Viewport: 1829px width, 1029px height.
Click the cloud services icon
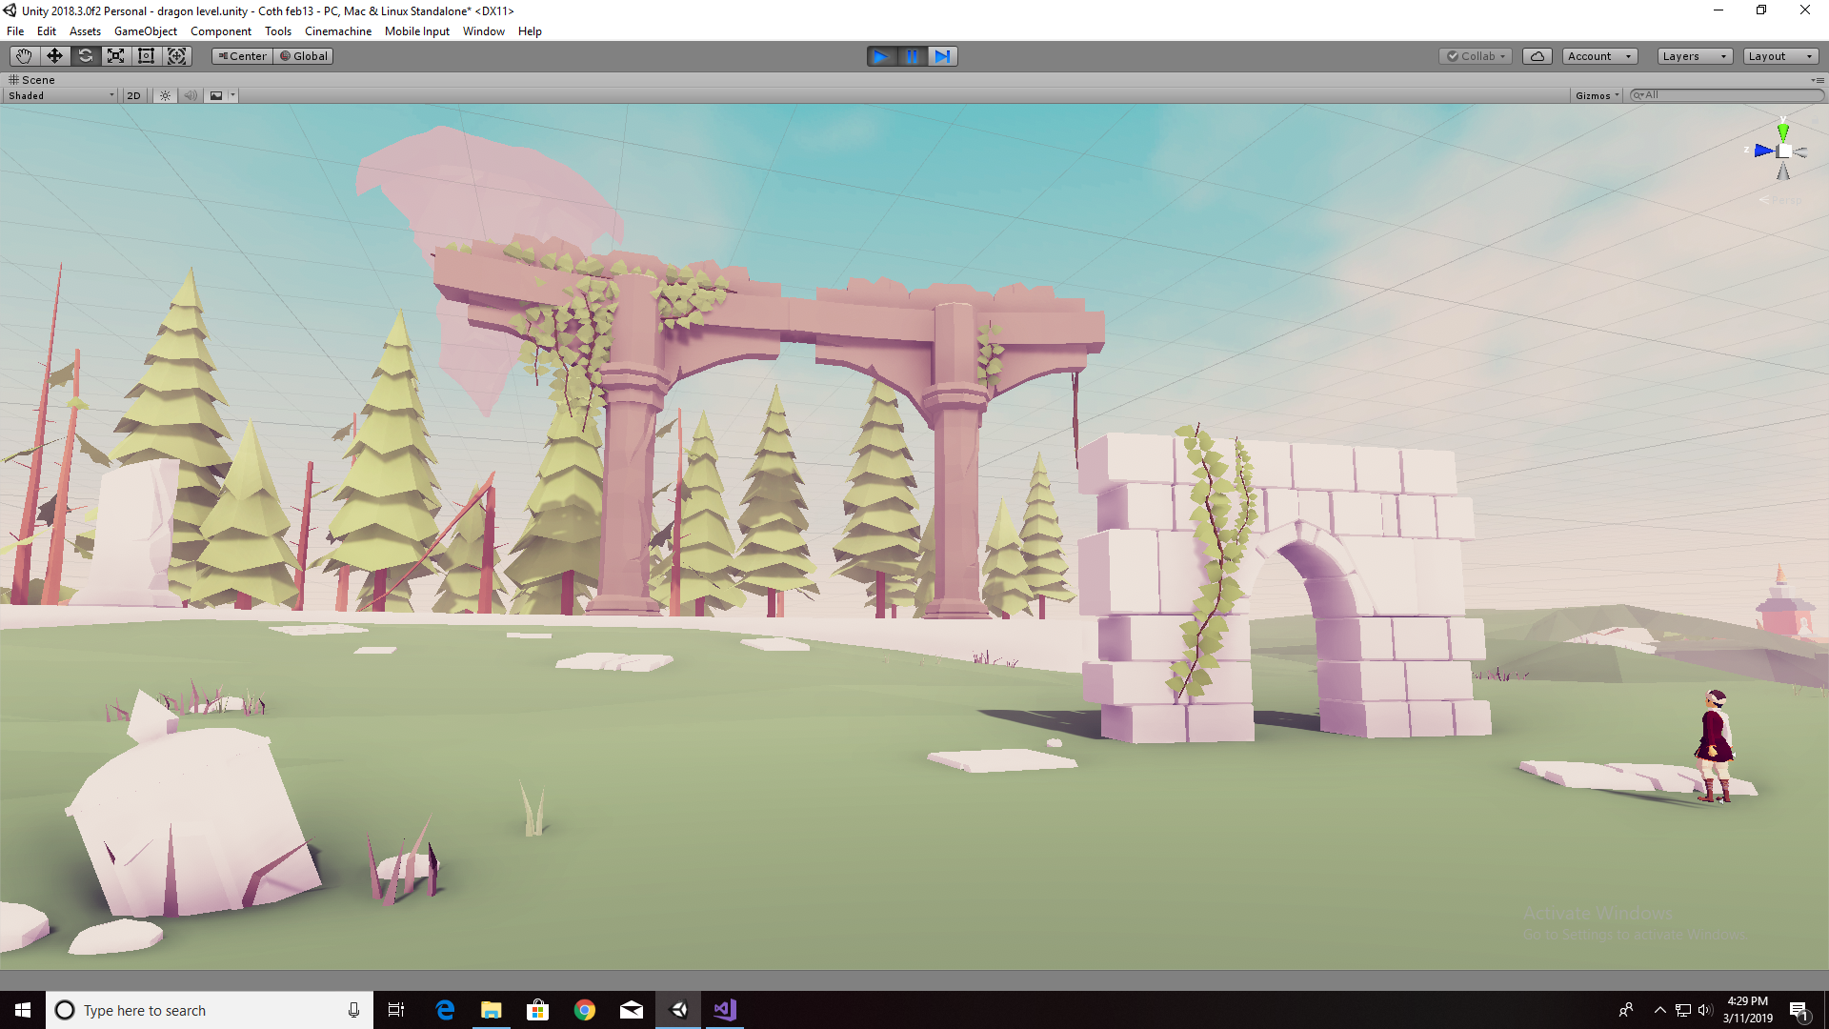click(x=1537, y=56)
